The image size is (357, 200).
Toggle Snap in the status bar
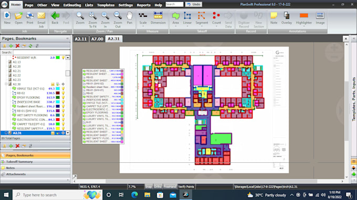[149, 186]
